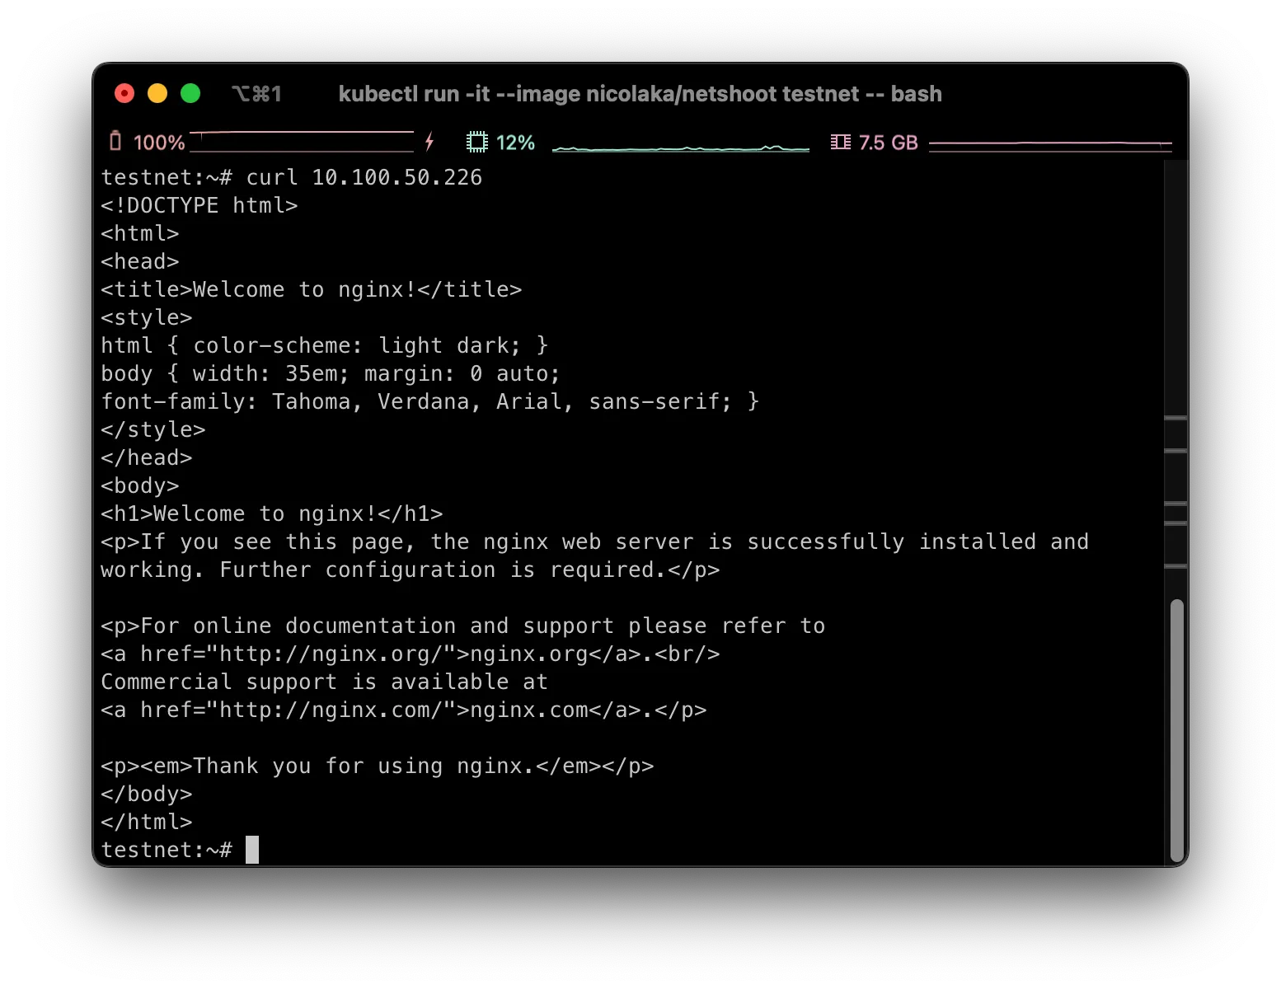Click the terminal cursor at last prompt
The image size is (1281, 989).
tap(252, 850)
